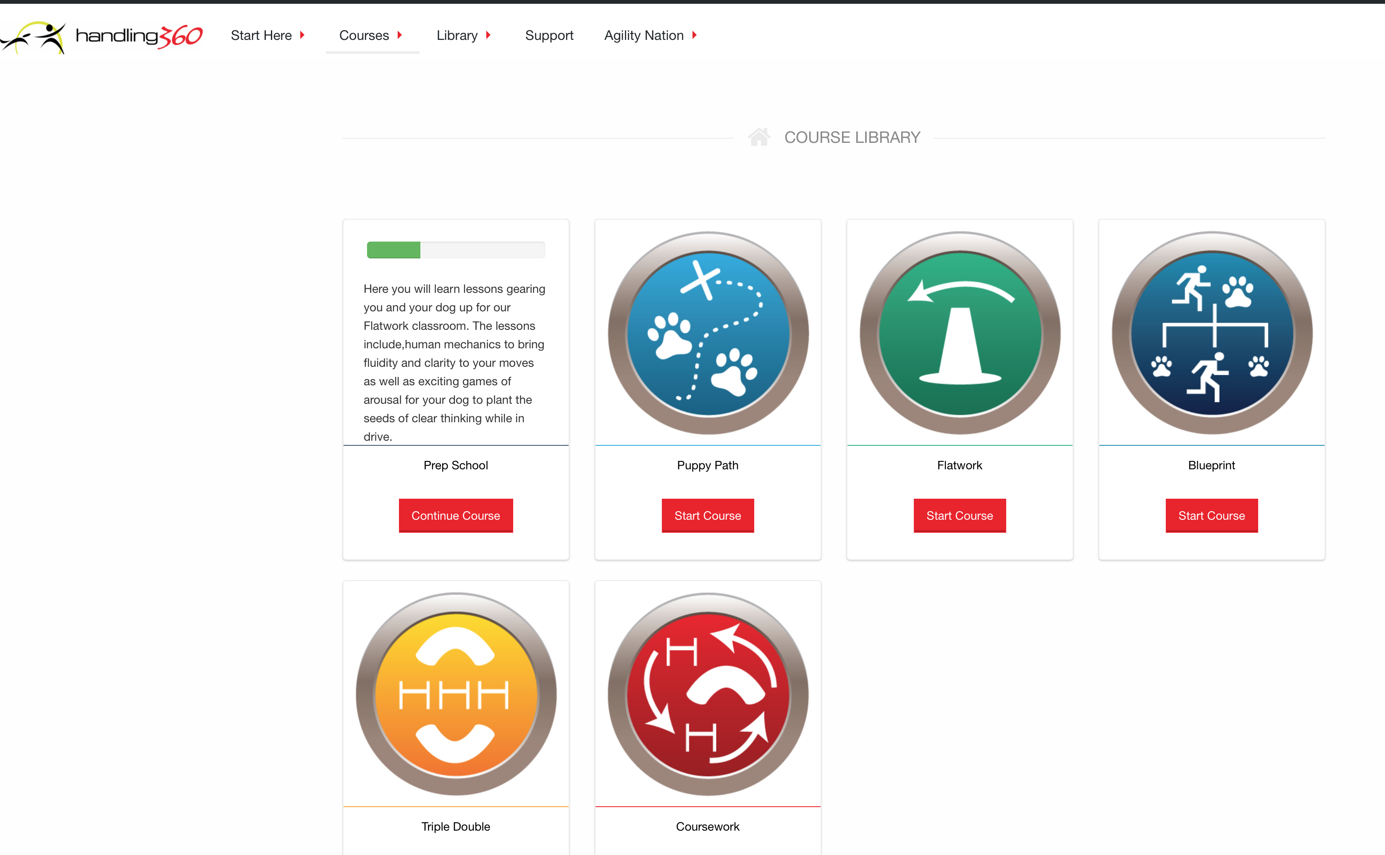Open the dark blue Blueprint badge
The width and height of the screenshot is (1385, 855).
(1212, 332)
